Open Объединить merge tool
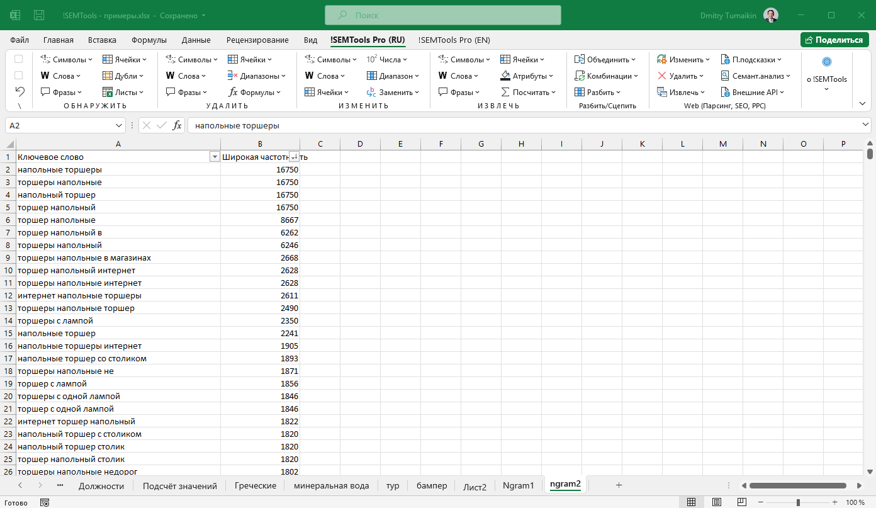This screenshot has height=508, width=876. [605, 60]
